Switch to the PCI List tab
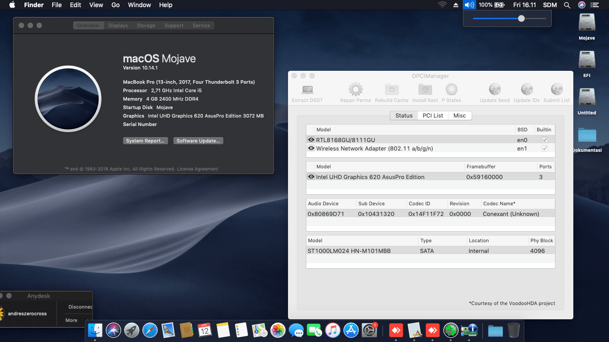Viewport: 609px width, 342px height. coord(432,115)
